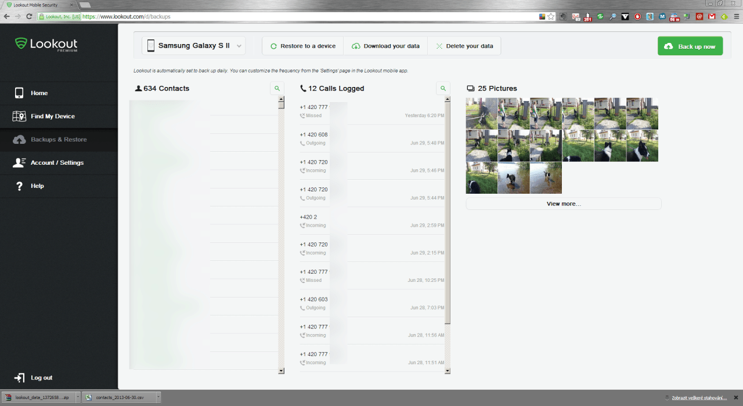Click the Lookout Premium logo
The height and width of the screenshot is (406, 743).
point(46,44)
